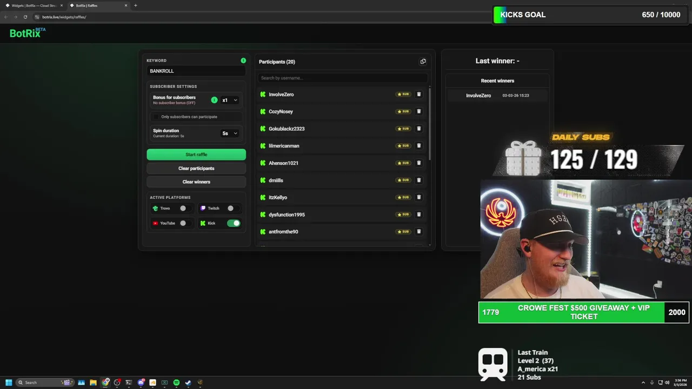Select participant InvolveZero in the list

[281, 95]
